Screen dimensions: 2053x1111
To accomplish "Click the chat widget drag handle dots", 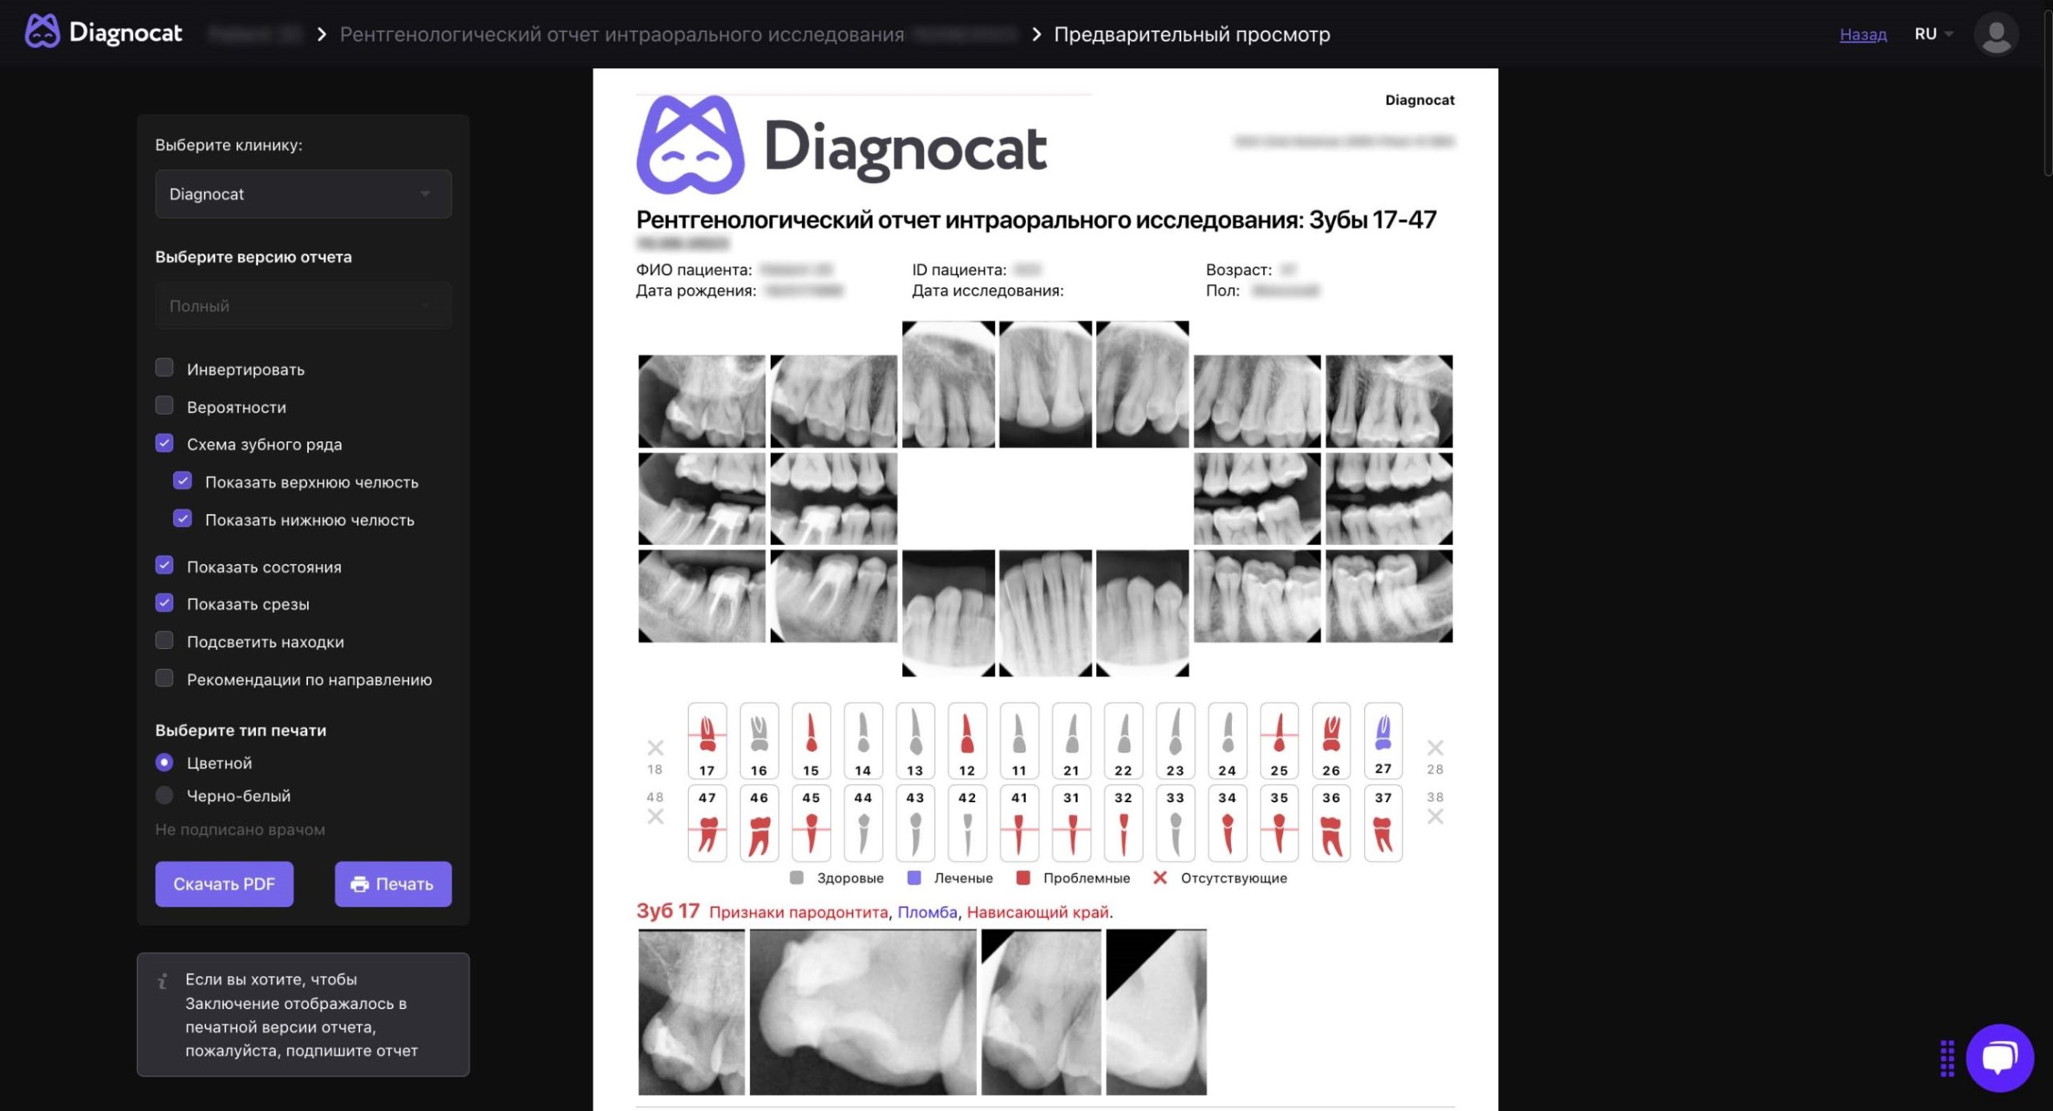I will [x=1947, y=1058].
